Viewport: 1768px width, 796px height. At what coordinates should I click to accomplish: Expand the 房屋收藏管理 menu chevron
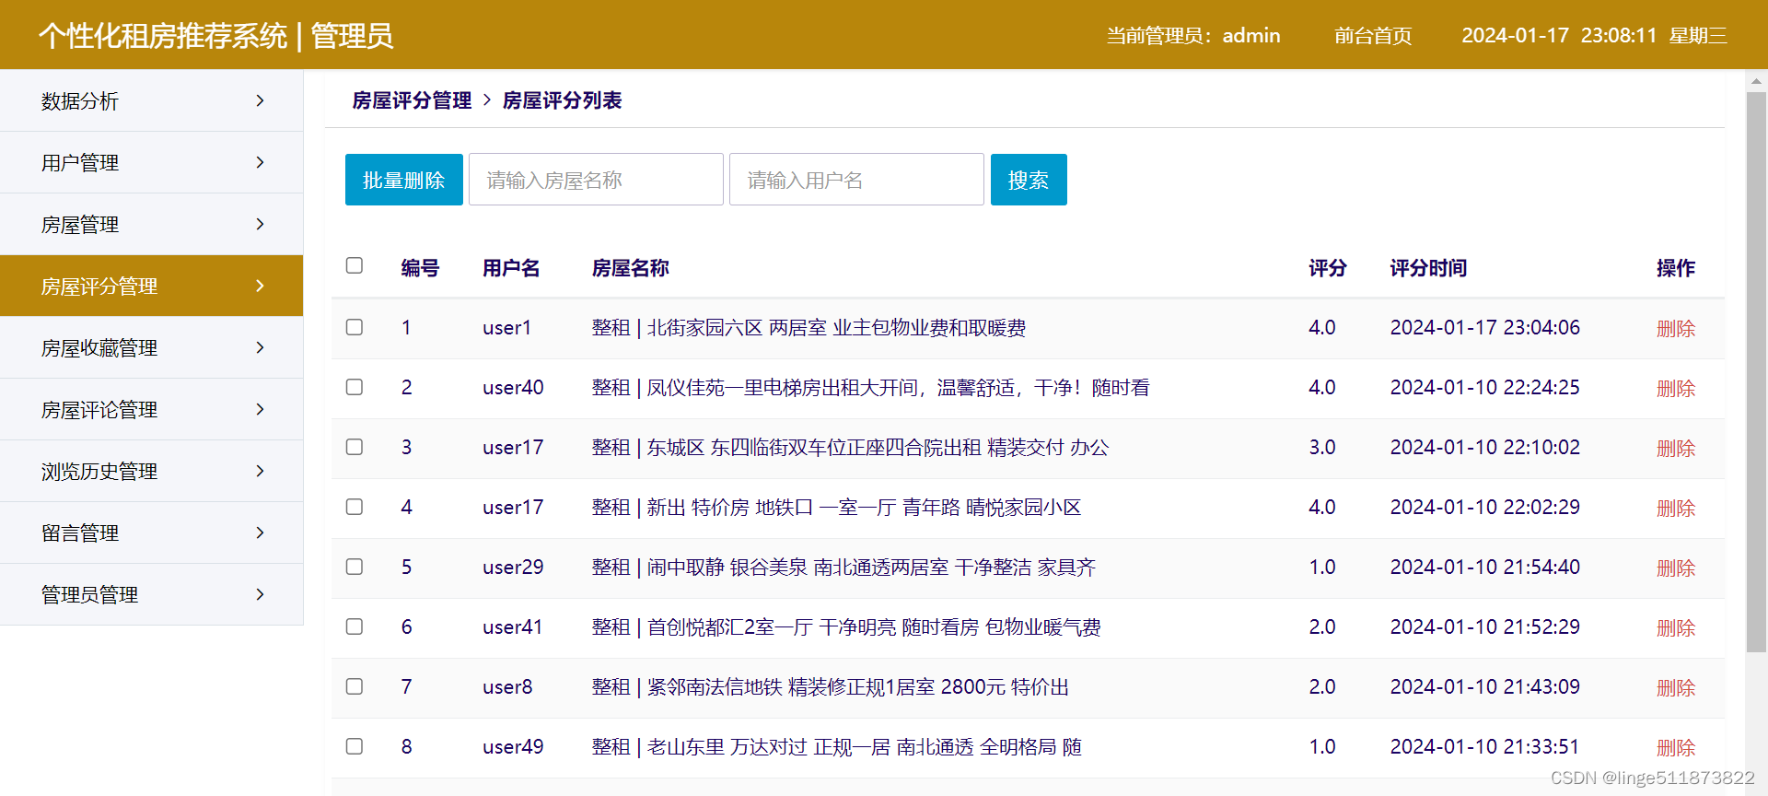pyautogui.click(x=260, y=347)
